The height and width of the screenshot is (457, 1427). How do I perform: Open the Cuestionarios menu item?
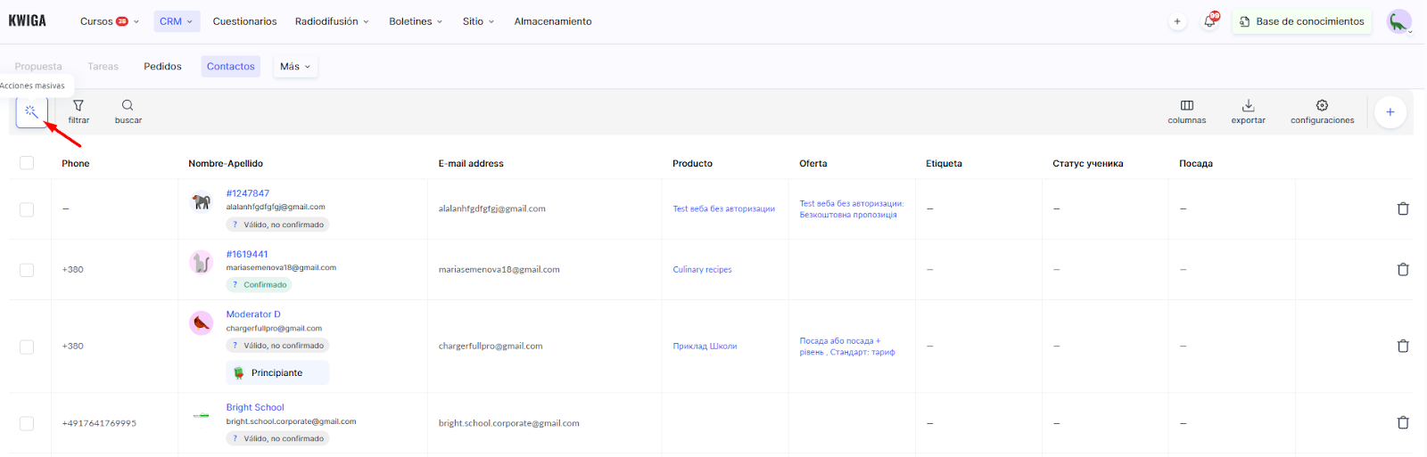[244, 21]
